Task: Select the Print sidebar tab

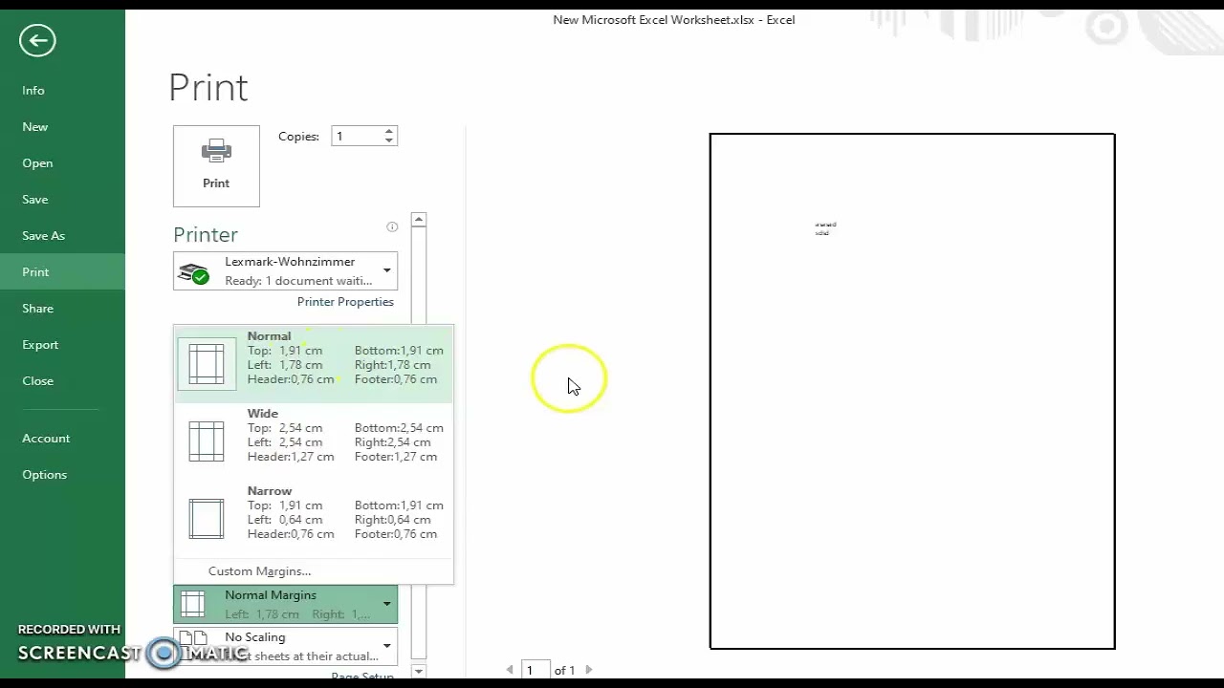Action: point(62,271)
